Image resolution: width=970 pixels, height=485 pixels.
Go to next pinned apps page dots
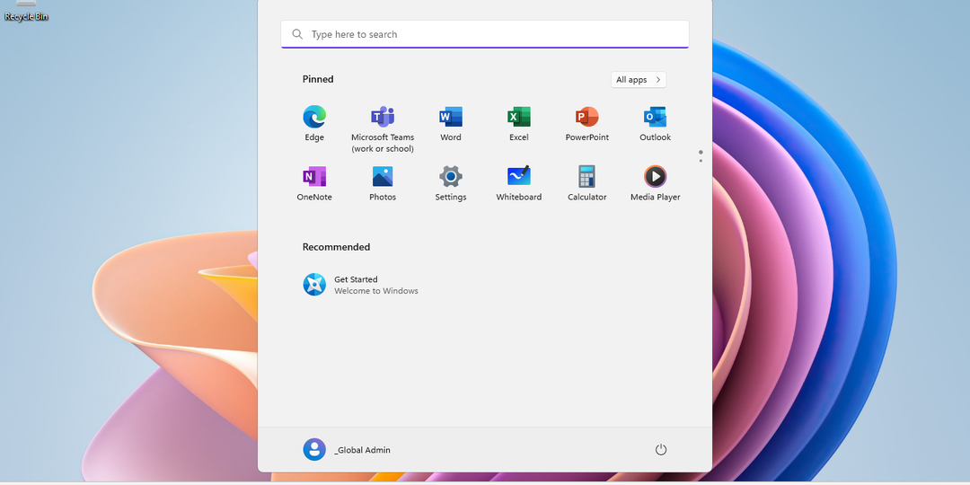(701, 156)
